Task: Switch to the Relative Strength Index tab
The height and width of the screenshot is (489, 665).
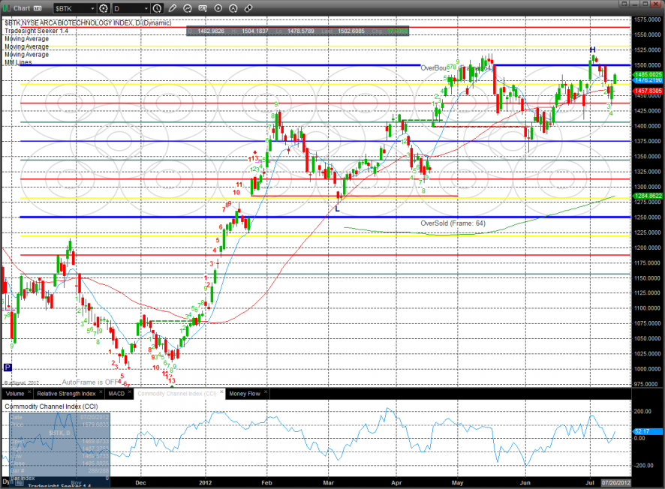Action: [x=66, y=393]
